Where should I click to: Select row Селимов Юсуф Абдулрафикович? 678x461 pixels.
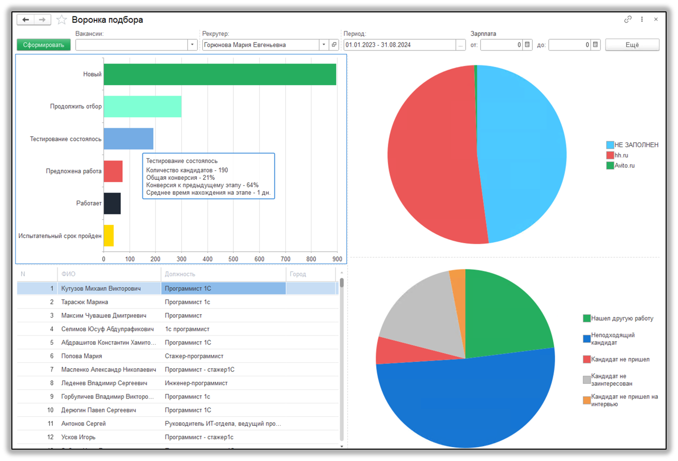(178, 329)
